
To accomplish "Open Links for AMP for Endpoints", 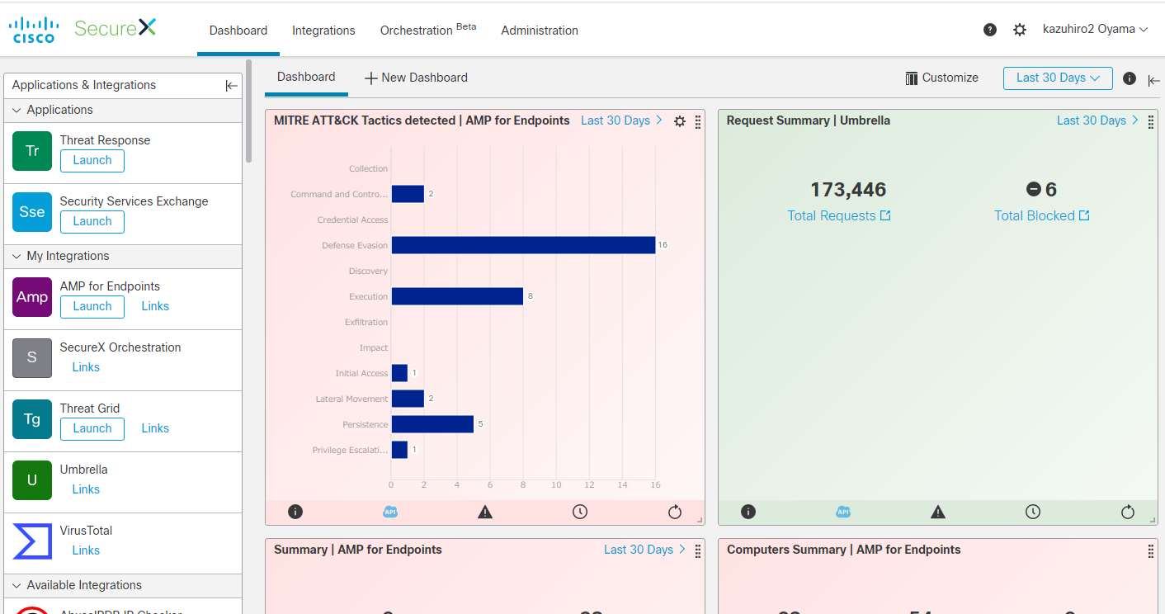I will coord(155,306).
